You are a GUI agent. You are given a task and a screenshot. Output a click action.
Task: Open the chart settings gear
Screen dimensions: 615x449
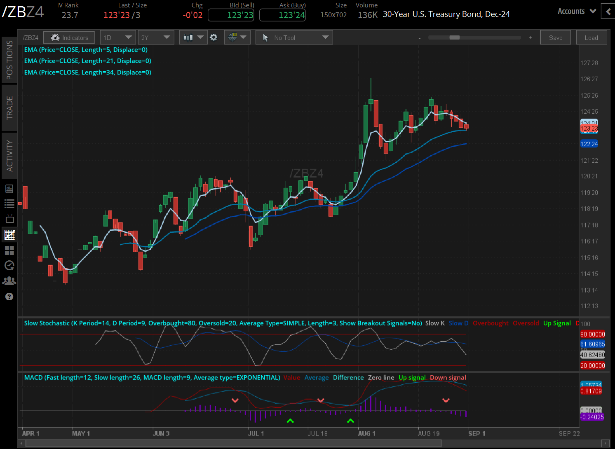pos(214,37)
